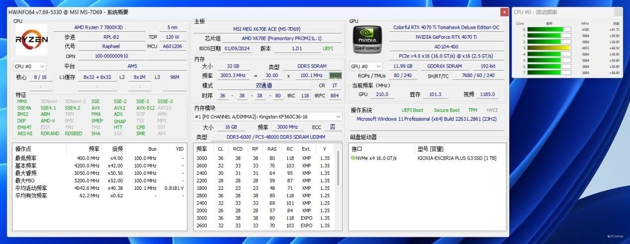Click the AD104-400 GPU chip field

pyautogui.click(x=446, y=47)
